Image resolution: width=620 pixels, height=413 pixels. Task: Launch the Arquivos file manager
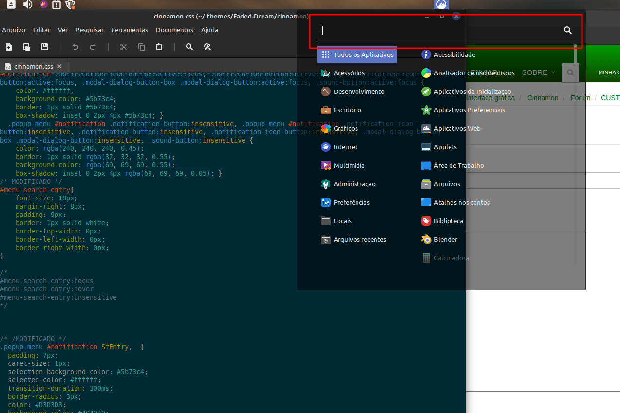coord(440,184)
